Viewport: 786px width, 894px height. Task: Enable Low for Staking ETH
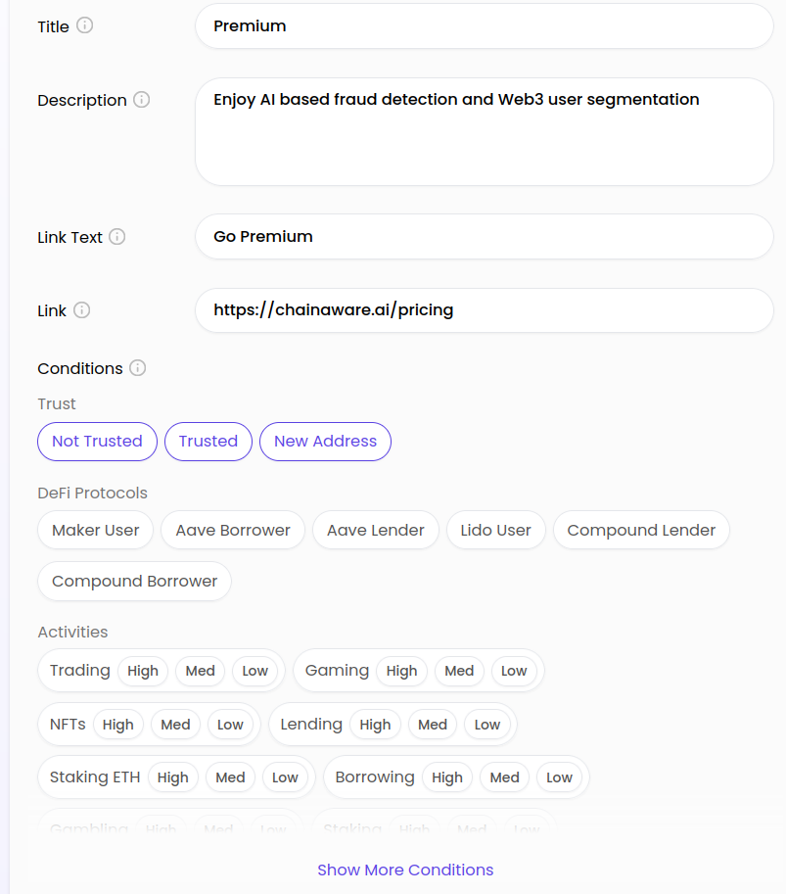pyautogui.click(x=285, y=777)
